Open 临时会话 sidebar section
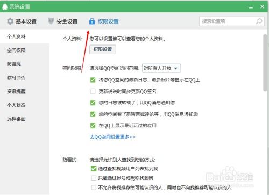The height and width of the screenshot is (195, 269). [x=25, y=78]
